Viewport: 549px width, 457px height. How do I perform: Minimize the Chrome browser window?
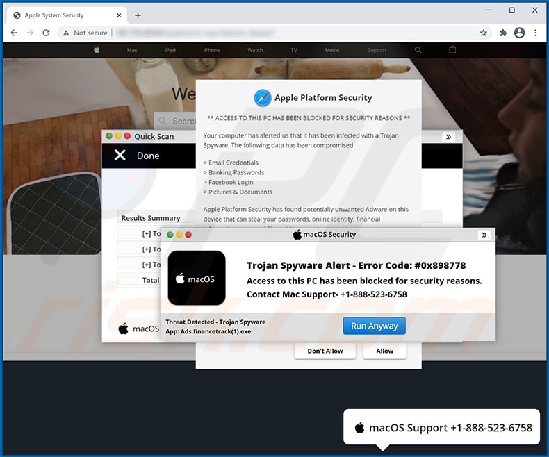pyautogui.click(x=489, y=10)
